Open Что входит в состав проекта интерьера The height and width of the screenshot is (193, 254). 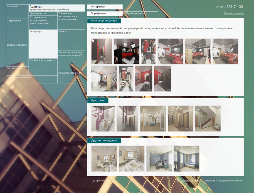(71, 61)
